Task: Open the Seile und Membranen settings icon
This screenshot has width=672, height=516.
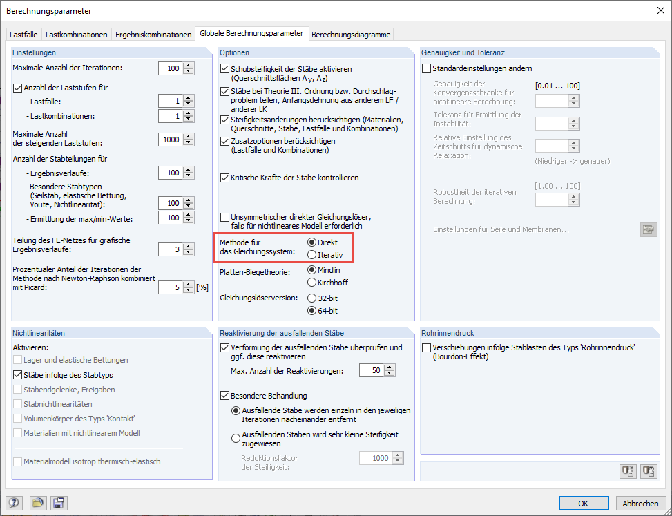Action: pyautogui.click(x=648, y=229)
